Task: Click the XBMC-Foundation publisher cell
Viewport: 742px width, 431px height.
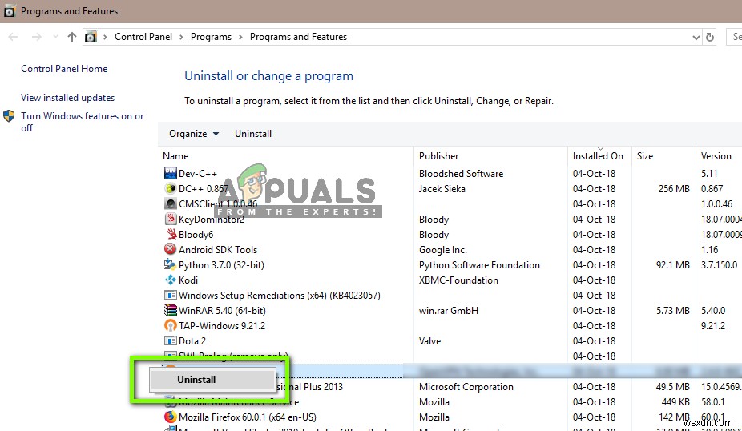Action: tap(458, 280)
